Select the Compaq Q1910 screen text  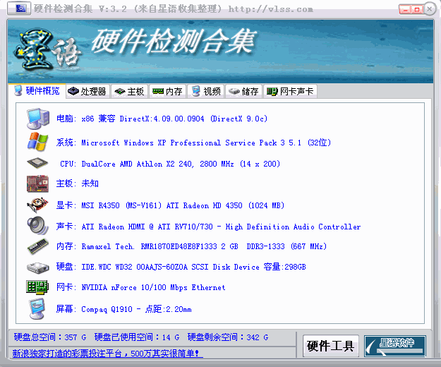(x=123, y=309)
